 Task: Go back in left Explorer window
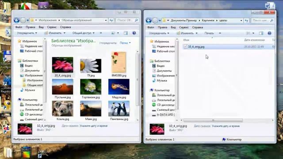pyautogui.click(x=17, y=20)
